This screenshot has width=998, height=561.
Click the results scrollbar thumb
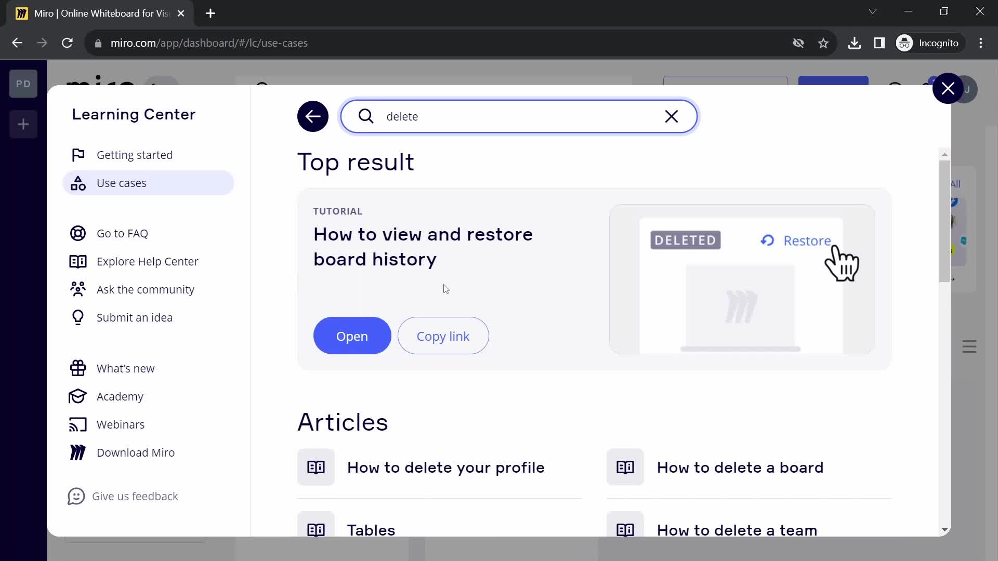(944, 221)
